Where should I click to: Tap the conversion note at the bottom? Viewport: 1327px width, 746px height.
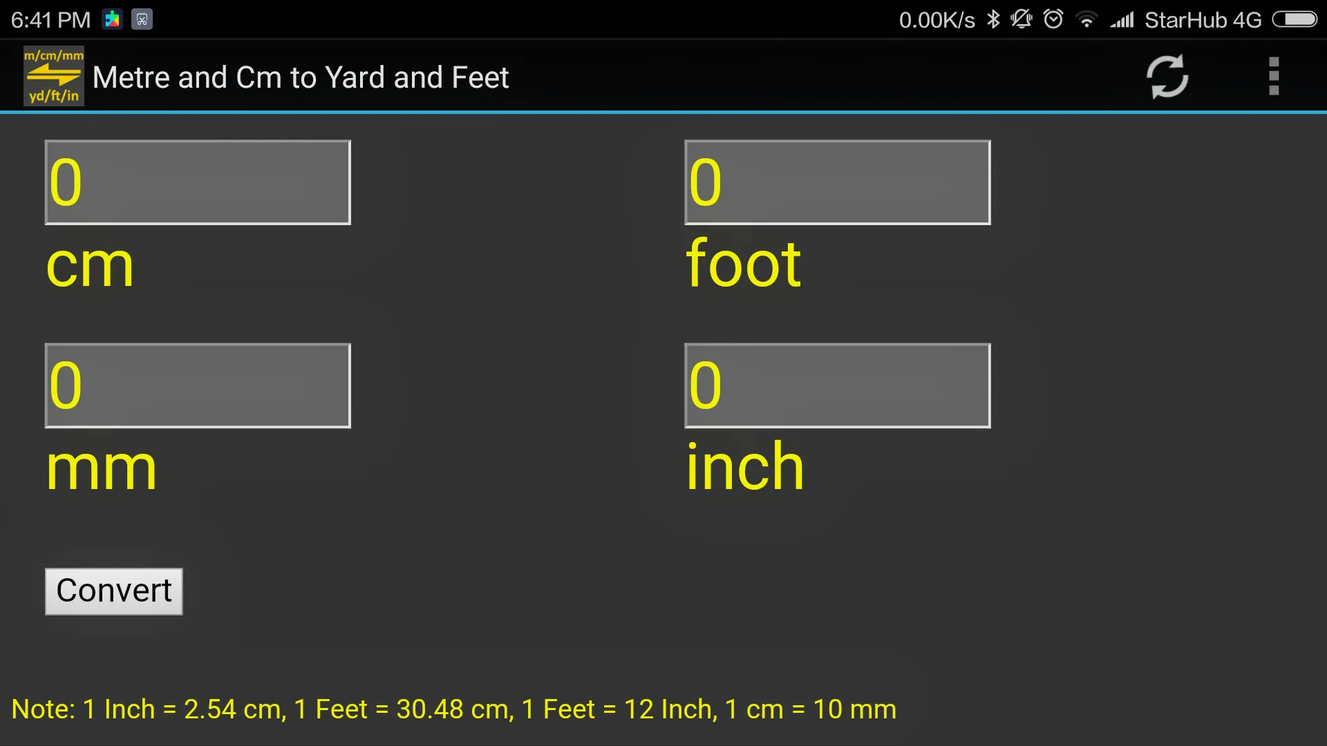point(453,709)
